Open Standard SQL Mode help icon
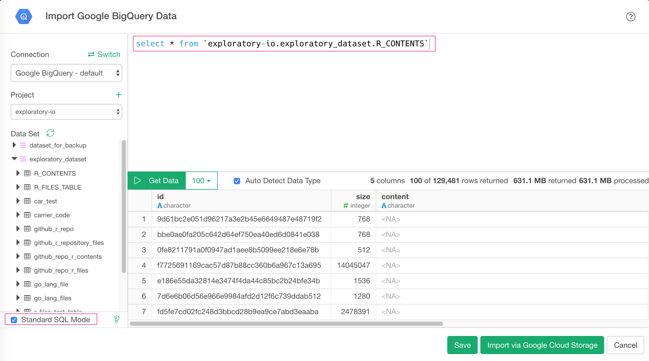649x361 pixels. (116, 319)
